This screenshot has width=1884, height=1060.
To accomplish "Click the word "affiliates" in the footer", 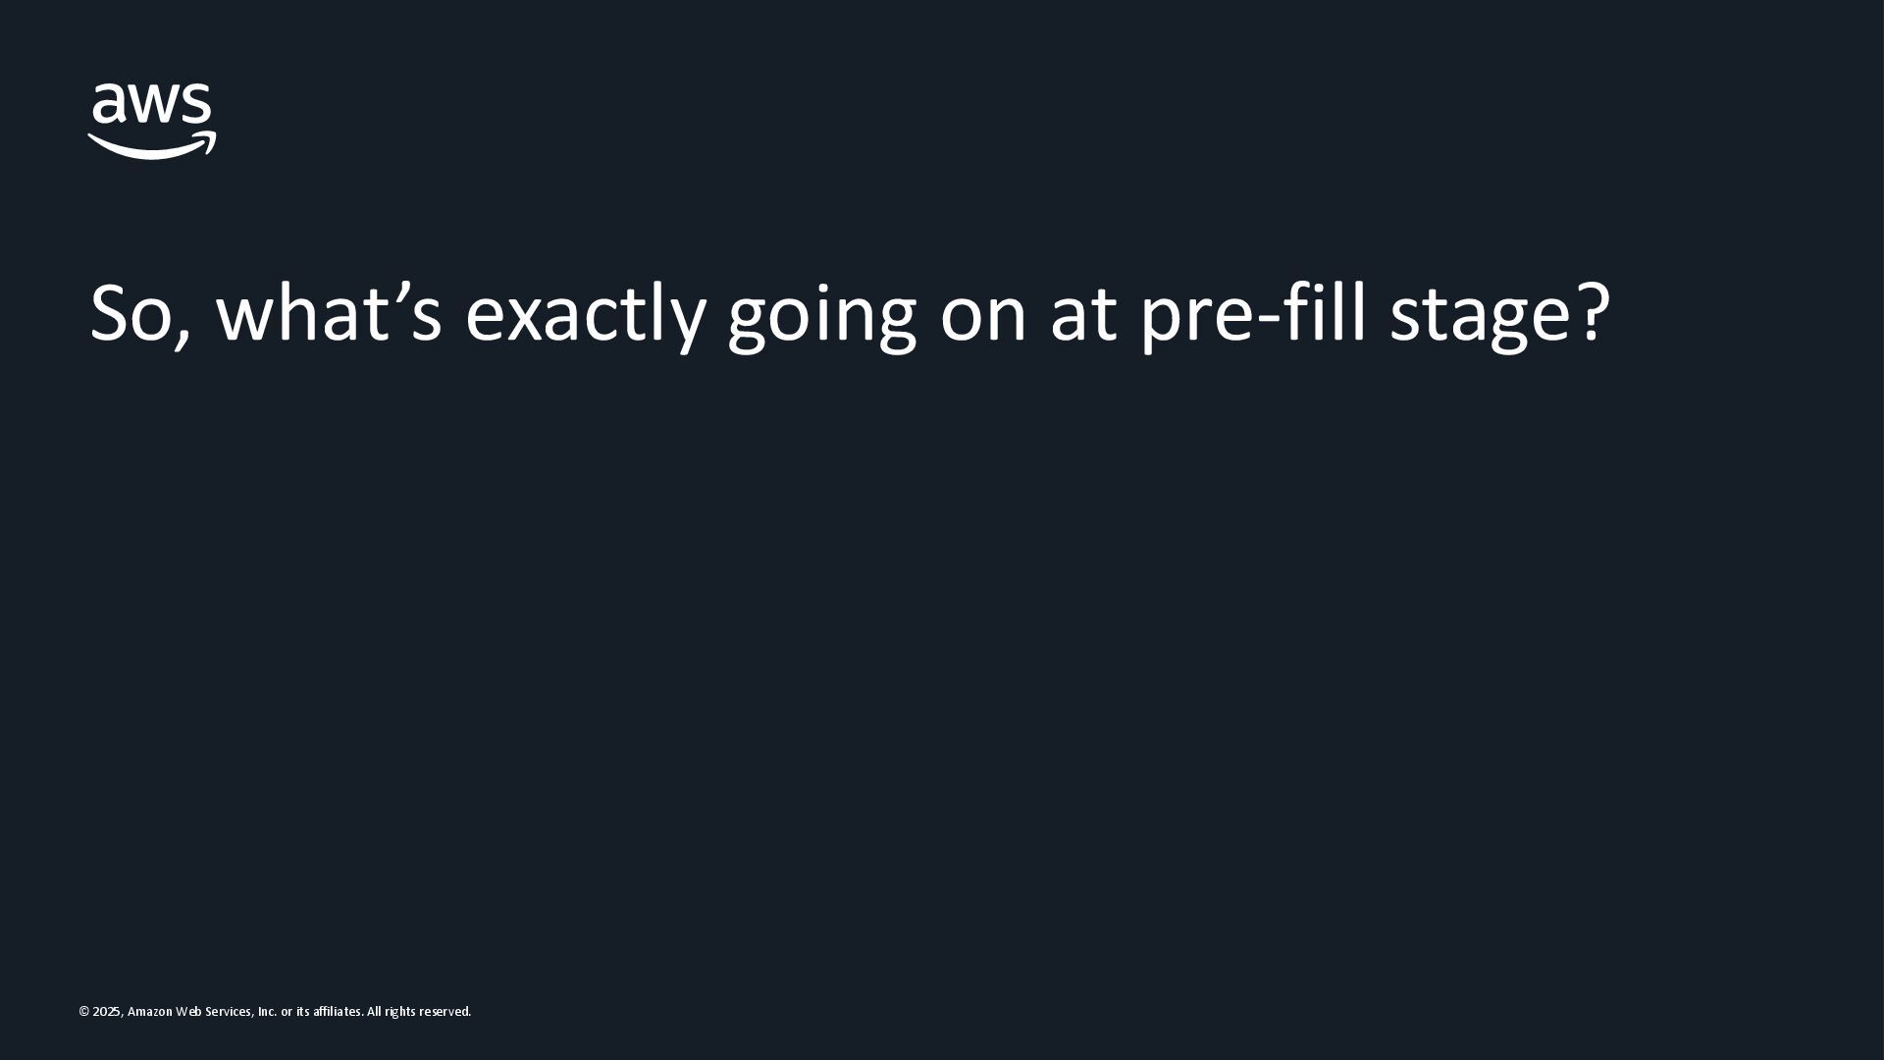I will click(338, 1012).
